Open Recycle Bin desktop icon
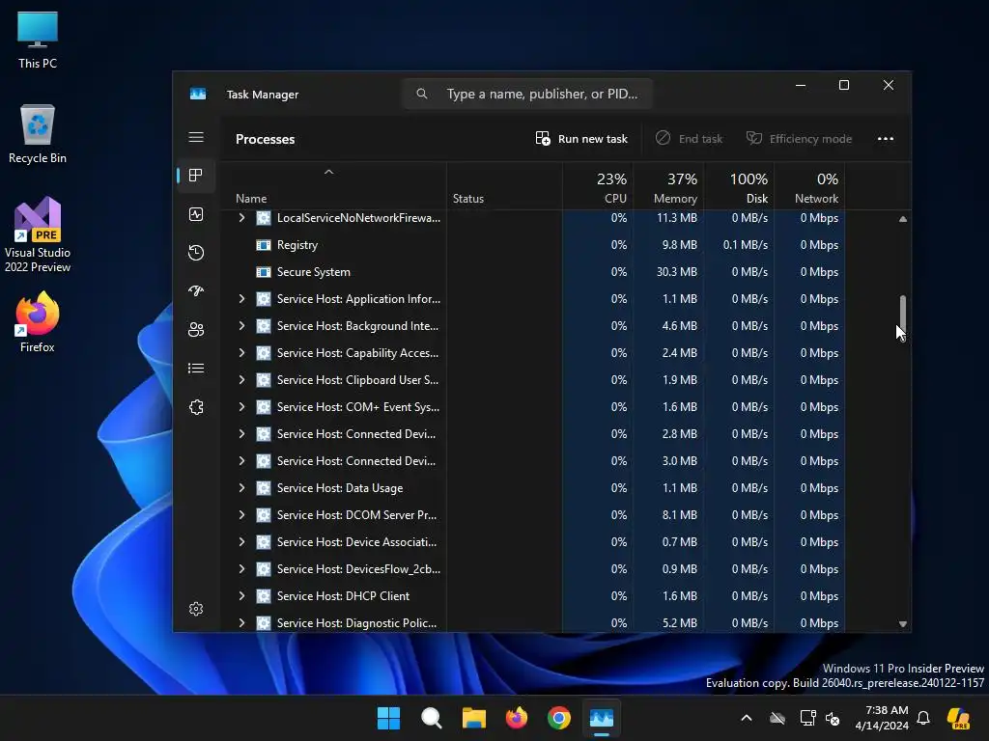 pyautogui.click(x=38, y=134)
